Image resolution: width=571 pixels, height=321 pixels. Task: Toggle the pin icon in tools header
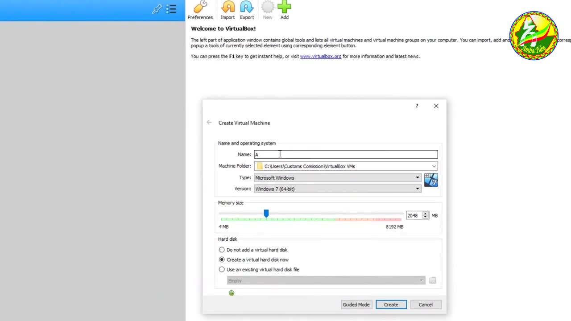pos(157,9)
